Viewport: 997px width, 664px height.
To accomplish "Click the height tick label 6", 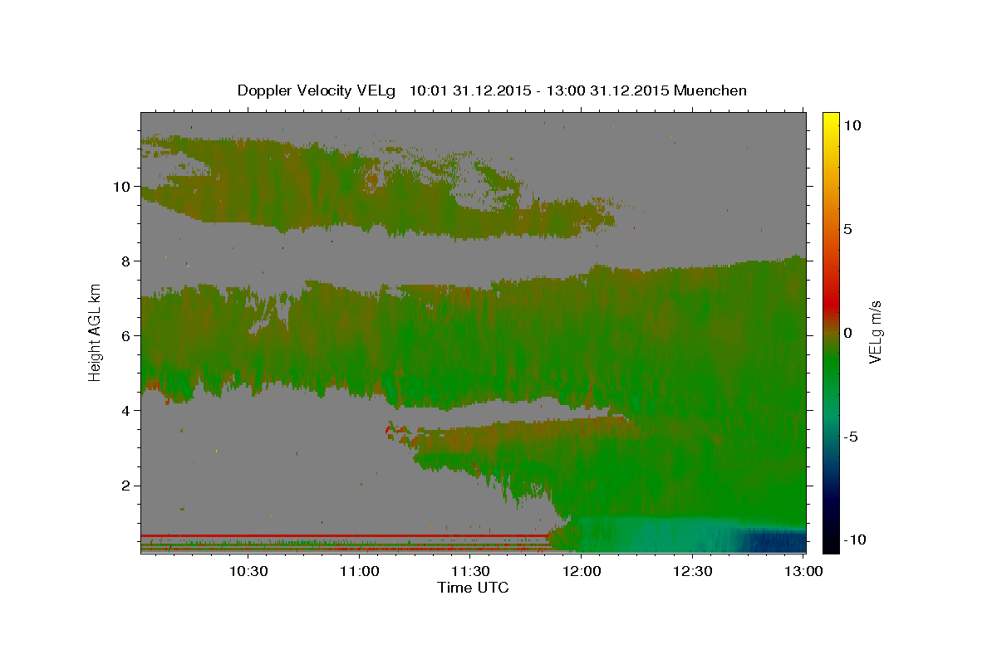I will 125,336.
